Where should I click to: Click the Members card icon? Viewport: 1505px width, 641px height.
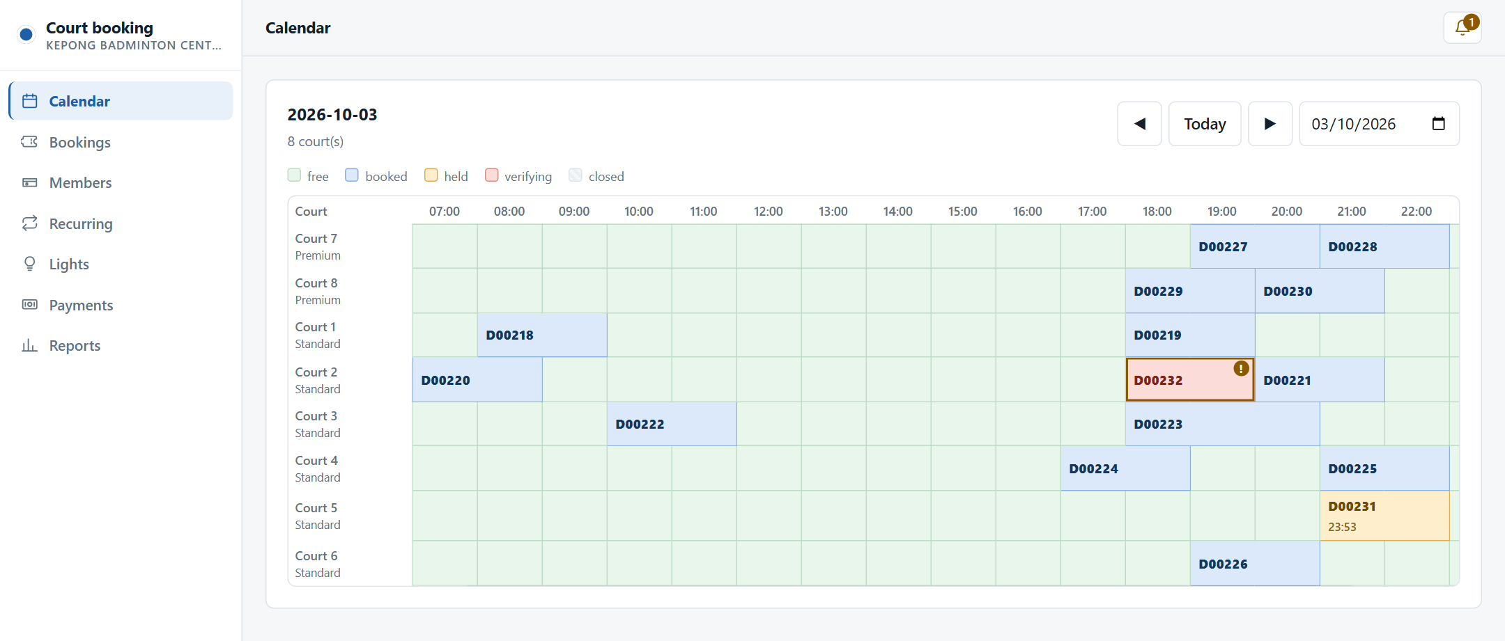[x=30, y=182]
